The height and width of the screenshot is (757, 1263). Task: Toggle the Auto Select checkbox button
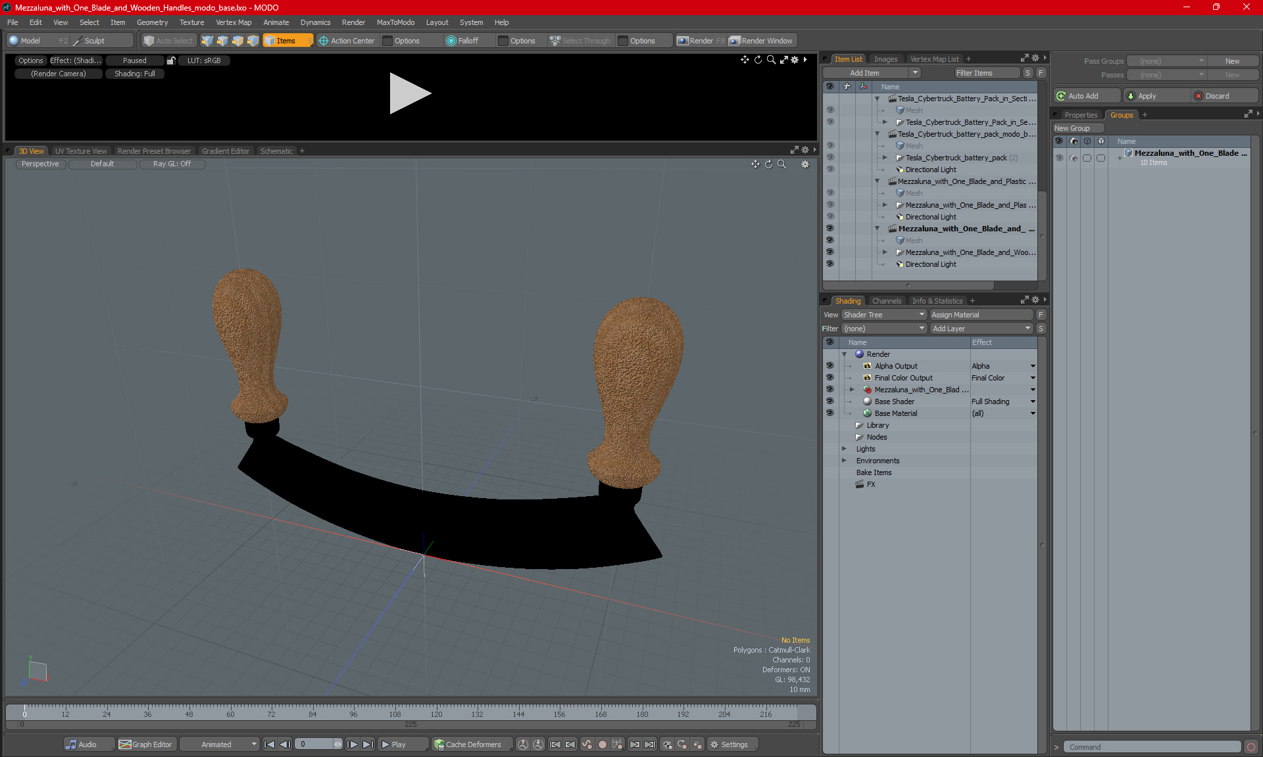tap(168, 41)
